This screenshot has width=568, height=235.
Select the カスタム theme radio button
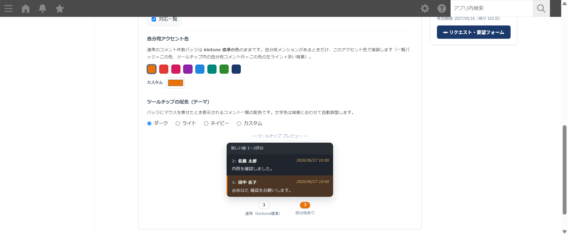239,123
